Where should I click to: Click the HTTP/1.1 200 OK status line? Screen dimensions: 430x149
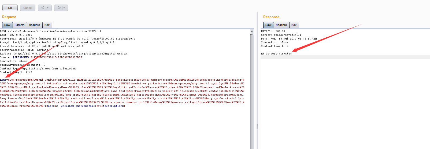click(273, 31)
